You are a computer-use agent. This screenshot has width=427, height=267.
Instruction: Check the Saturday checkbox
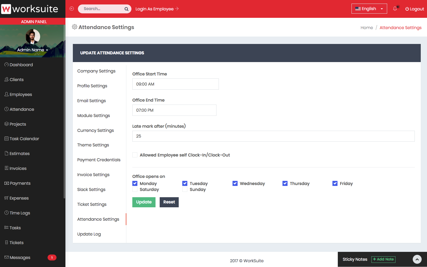pyautogui.click(x=135, y=189)
